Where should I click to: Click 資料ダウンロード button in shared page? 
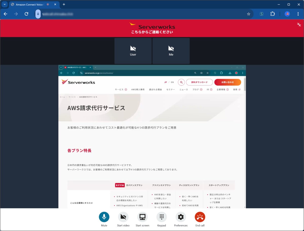pos(199,82)
